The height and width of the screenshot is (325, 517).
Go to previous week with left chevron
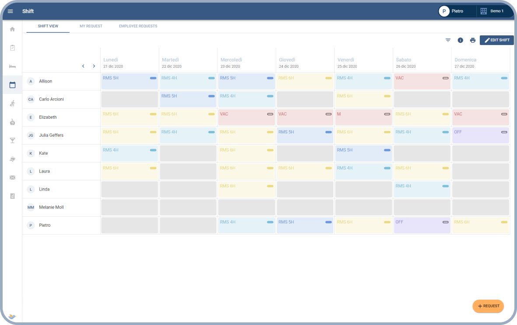[x=83, y=66]
